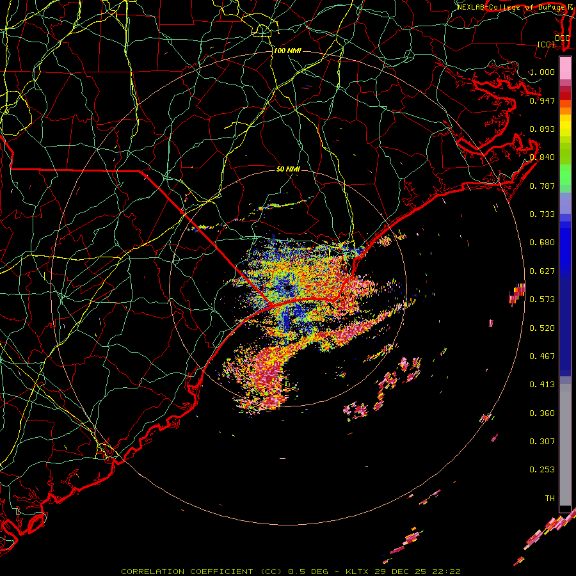Click the 0.947 scale value
This screenshot has width=576, height=576.
[542, 100]
